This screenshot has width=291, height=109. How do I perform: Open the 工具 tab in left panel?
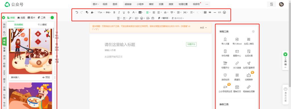tap(41, 18)
